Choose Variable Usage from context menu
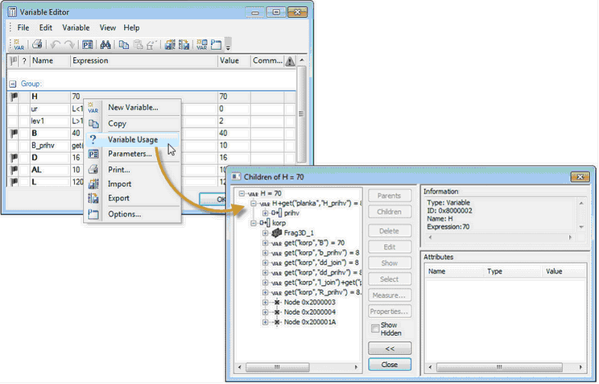The width and height of the screenshot is (599, 384). click(133, 139)
